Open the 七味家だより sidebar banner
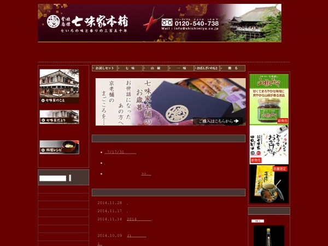Image resolution: width=328 pixels, height=246 pixels. tap(60, 117)
